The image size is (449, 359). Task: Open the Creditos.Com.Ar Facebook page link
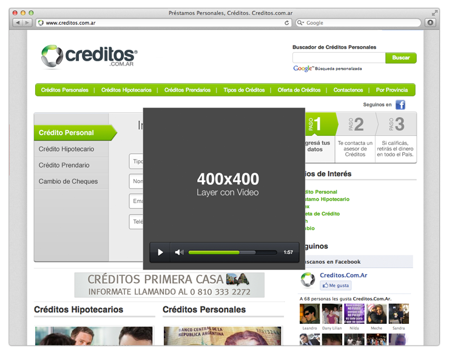click(343, 275)
